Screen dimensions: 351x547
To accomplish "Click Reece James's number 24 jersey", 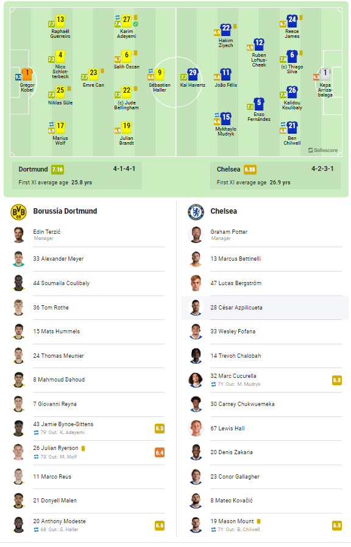I will tap(292, 21).
